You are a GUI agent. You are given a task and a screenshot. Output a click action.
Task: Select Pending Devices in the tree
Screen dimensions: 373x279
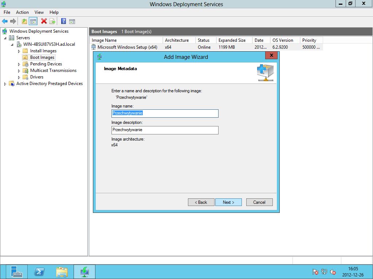pos(46,64)
